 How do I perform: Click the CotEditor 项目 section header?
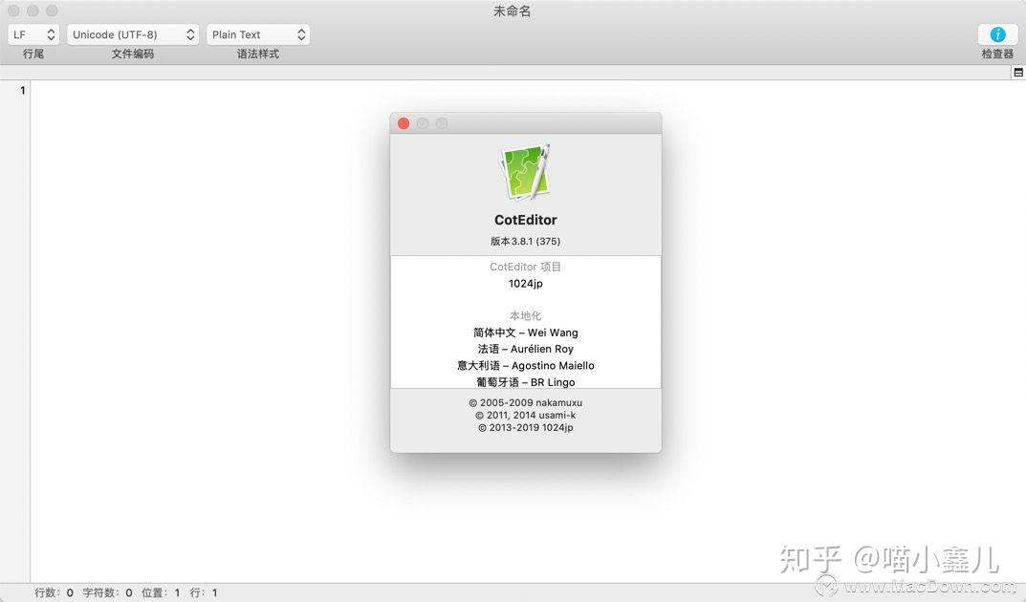click(x=525, y=267)
